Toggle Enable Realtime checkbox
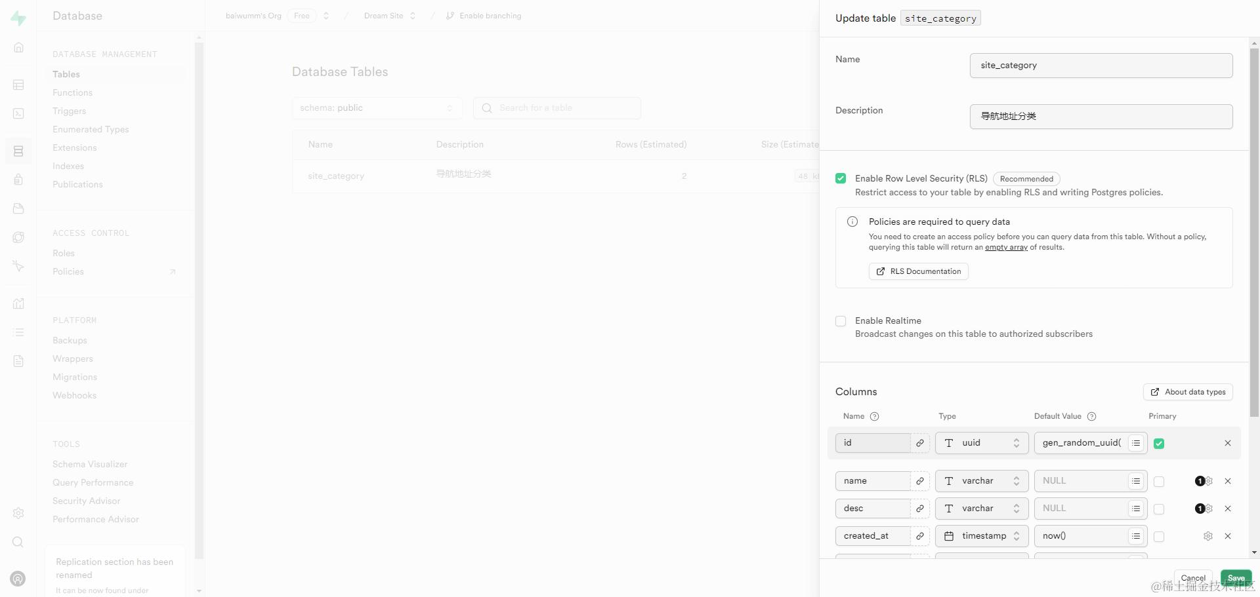1260x597 pixels. [x=841, y=321]
